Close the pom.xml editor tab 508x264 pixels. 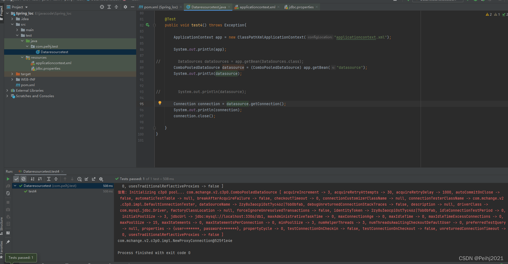tap(181, 7)
